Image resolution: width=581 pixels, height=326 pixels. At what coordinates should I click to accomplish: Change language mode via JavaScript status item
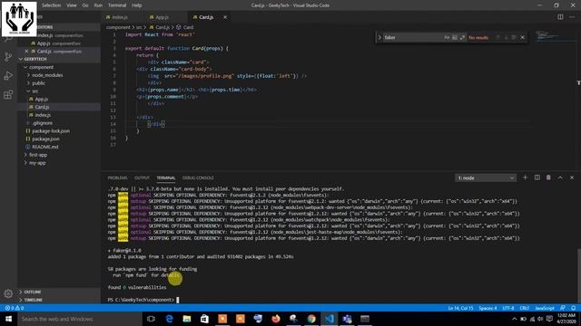545,308
